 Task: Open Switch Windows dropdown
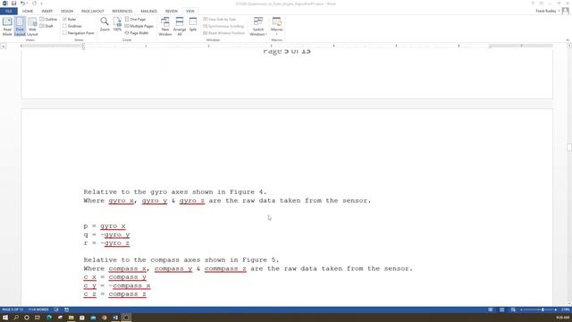point(258,26)
